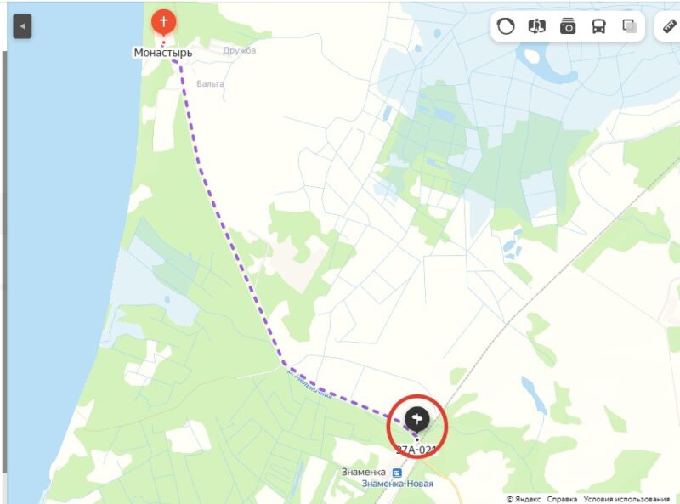
Task: Click the Знаменка train station icon
Action: click(x=397, y=473)
